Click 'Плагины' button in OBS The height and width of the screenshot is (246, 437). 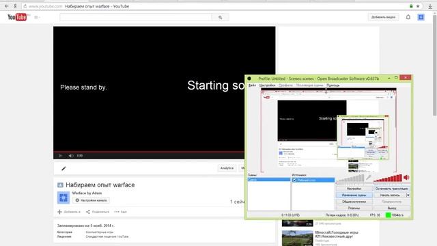[354, 208]
